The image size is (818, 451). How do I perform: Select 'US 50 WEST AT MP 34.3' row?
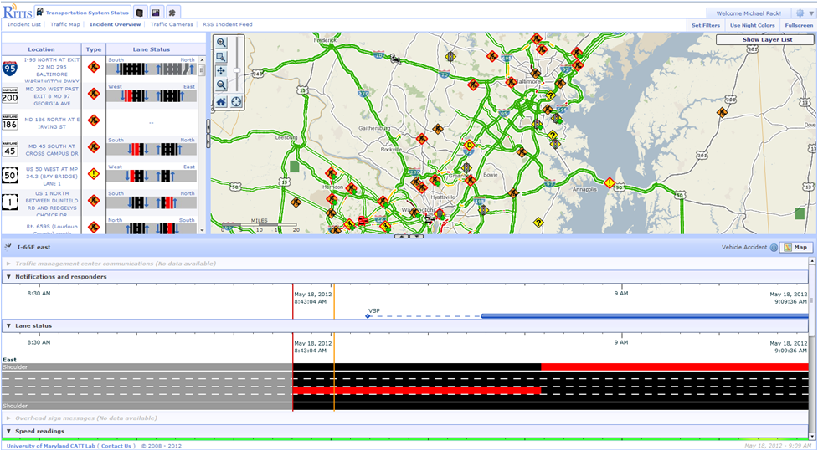pos(99,176)
